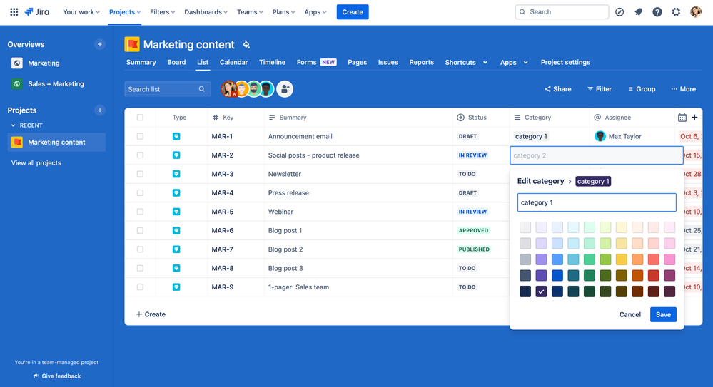Switch to the Calendar tab
Image resolution: width=713 pixels, height=387 pixels.
233,62
